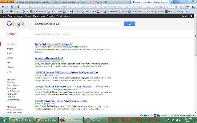The image size is (197, 123).
Task: Open the 'Adwords Keyword Tool' result link
Action: (49, 58)
